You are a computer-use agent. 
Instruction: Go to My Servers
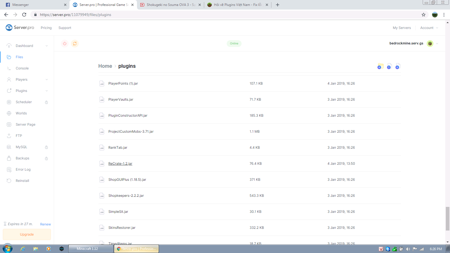coord(402,28)
